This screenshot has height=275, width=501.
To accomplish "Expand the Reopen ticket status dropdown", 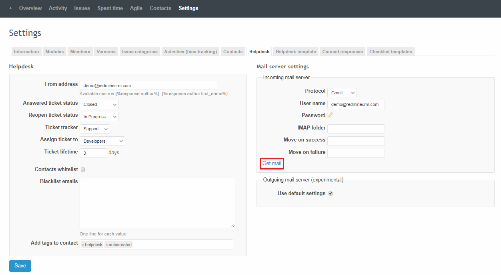I will coord(99,117).
